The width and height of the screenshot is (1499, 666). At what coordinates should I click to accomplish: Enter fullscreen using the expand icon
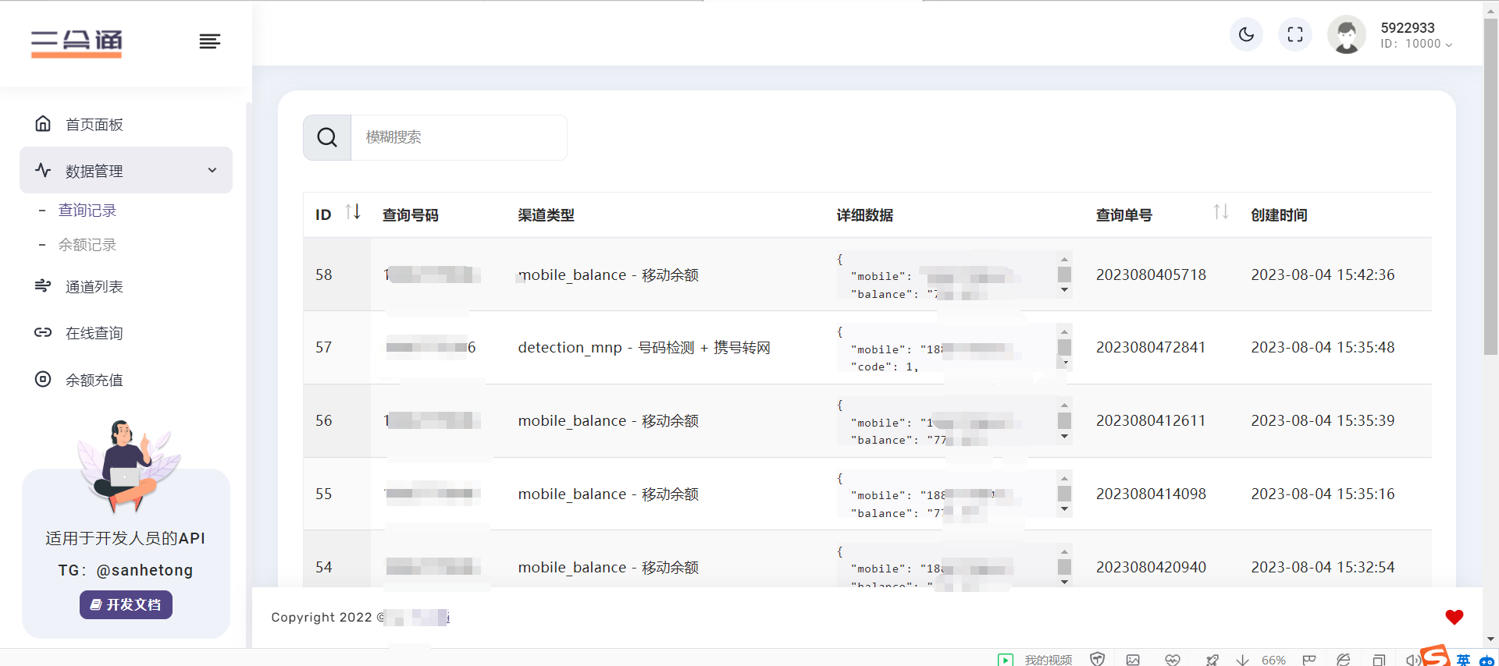click(1295, 34)
